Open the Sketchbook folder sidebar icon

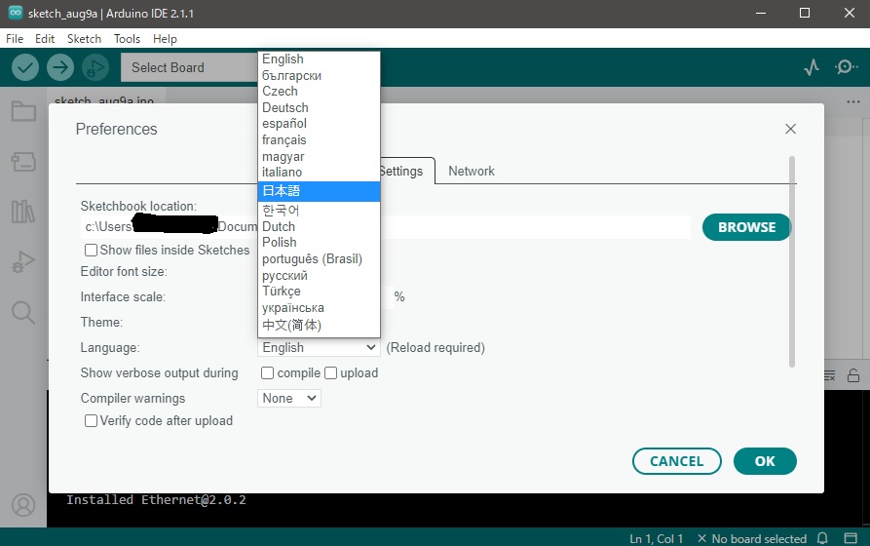click(x=23, y=112)
